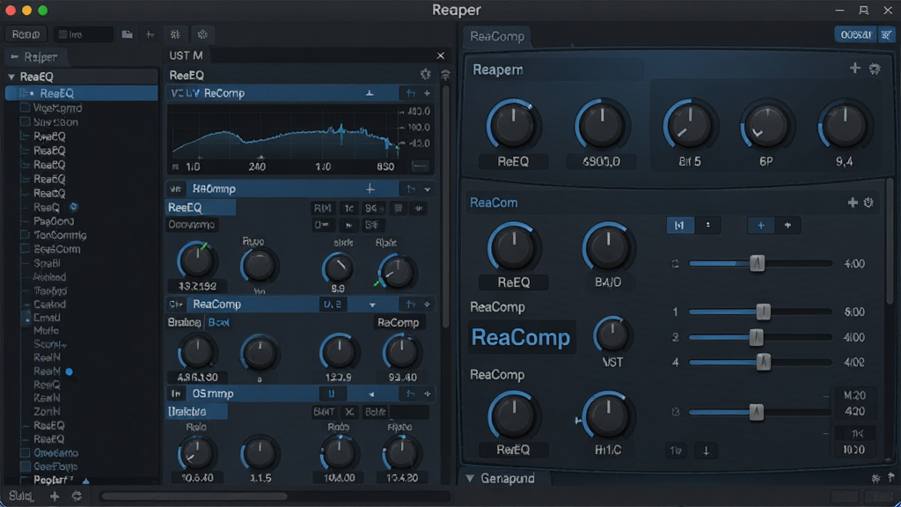Viewport: 901px width, 507px height.
Task: Click the horizontal scrollbar at the window bottom
Action: click(x=194, y=496)
